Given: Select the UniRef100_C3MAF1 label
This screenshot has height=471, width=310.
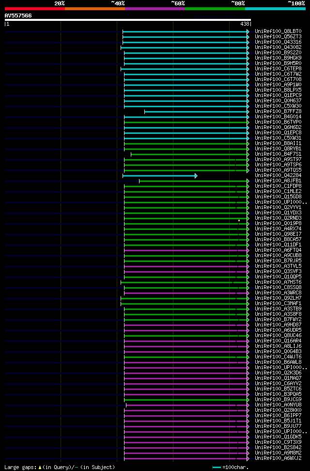Looking at the screenshot, I should pos(278,304).
